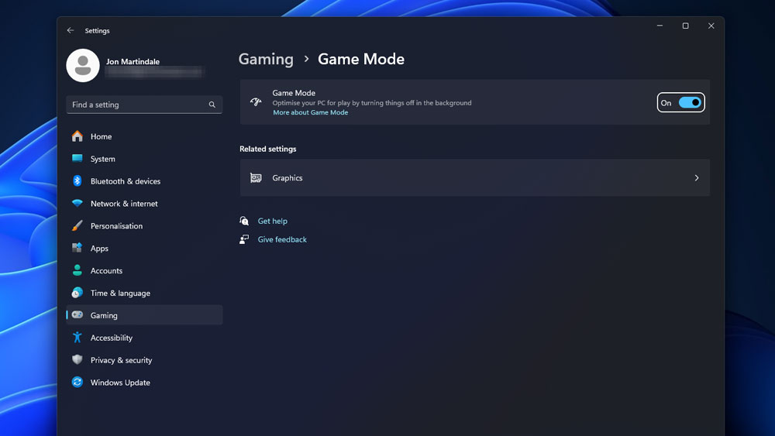This screenshot has width=775, height=436.
Task: Open Graphics via its chevron arrow
Action: [697, 178]
